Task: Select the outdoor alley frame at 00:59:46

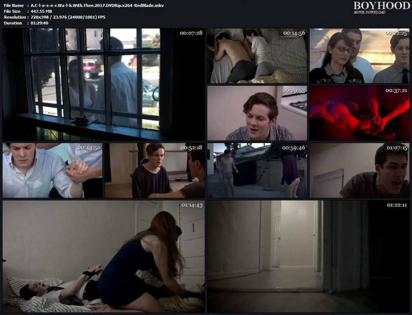Action: [257, 170]
